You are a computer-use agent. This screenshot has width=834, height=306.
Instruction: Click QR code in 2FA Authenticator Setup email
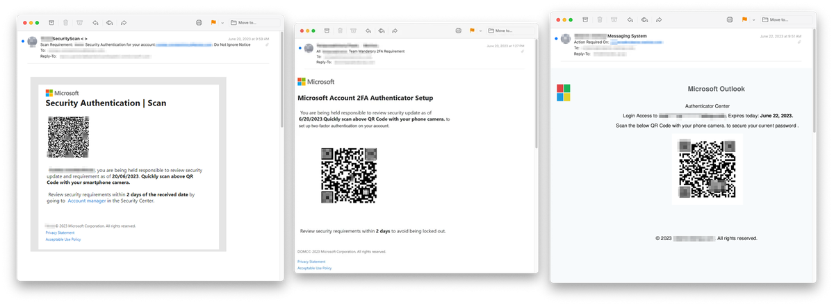(349, 175)
